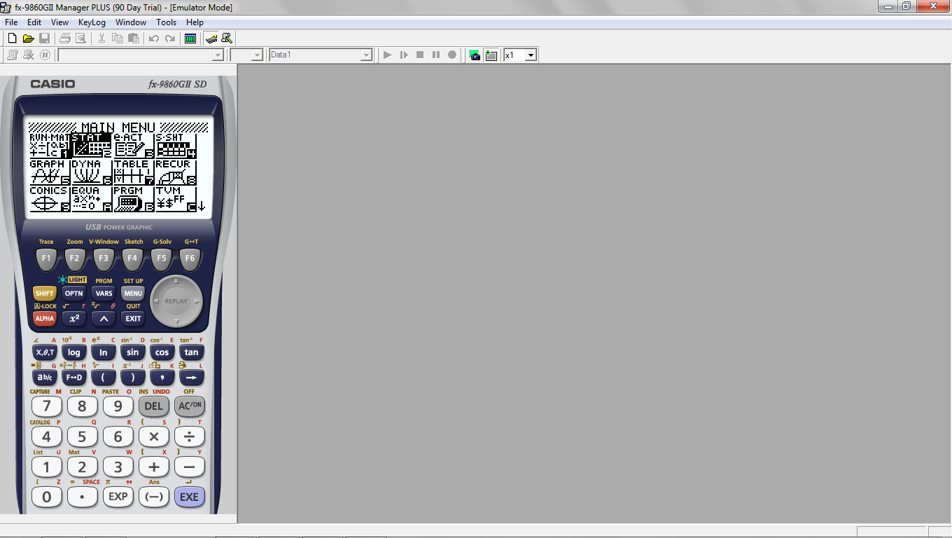Image resolution: width=952 pixels, height=538 pixels.
Task: Click the EXP key
Action: pyautogui.click(x=118, y=497)
